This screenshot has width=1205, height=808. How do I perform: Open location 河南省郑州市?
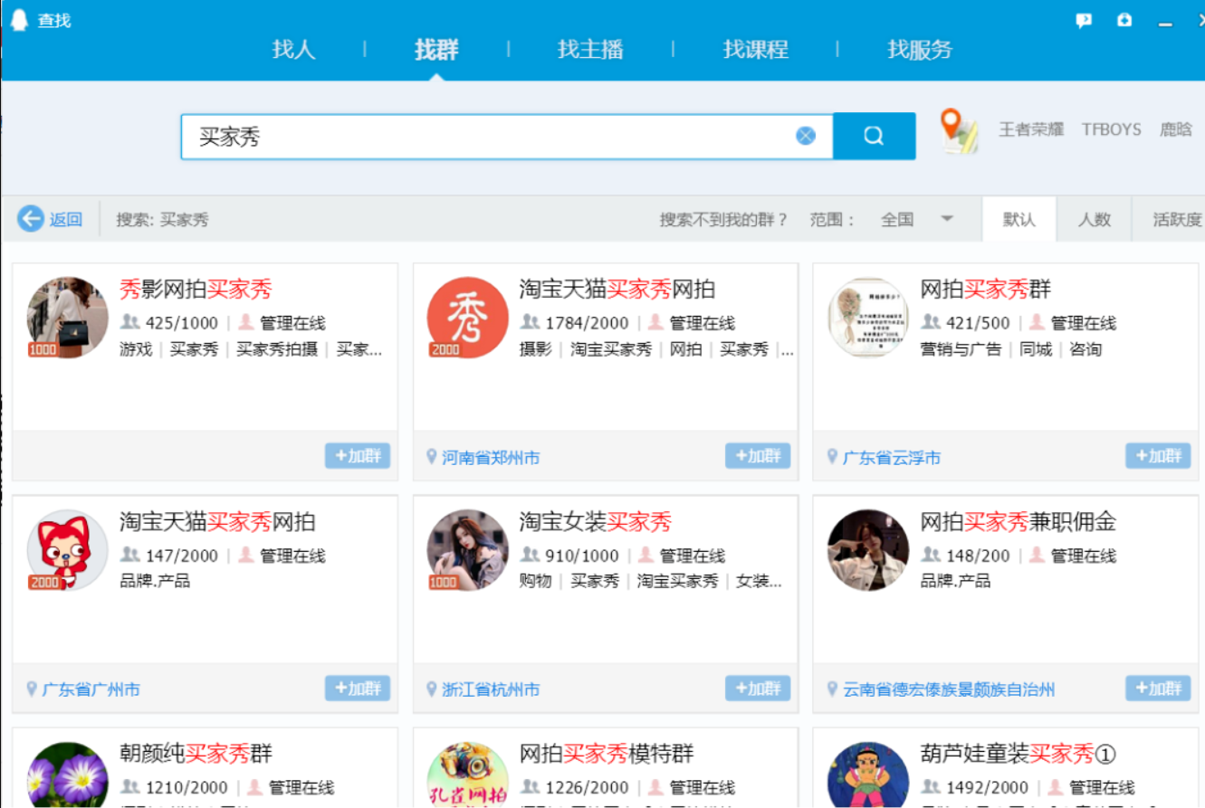point(491,458)
